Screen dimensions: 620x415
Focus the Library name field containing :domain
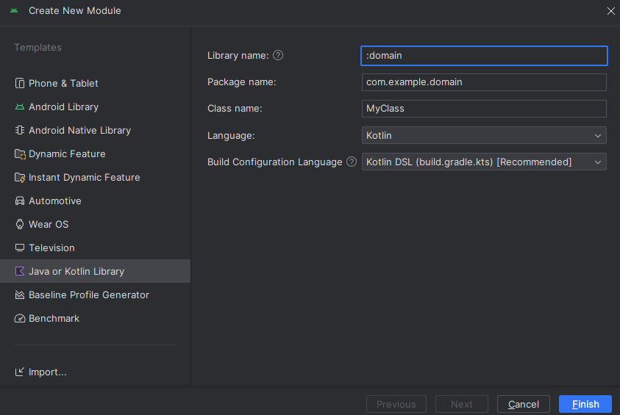pos(484,56)
